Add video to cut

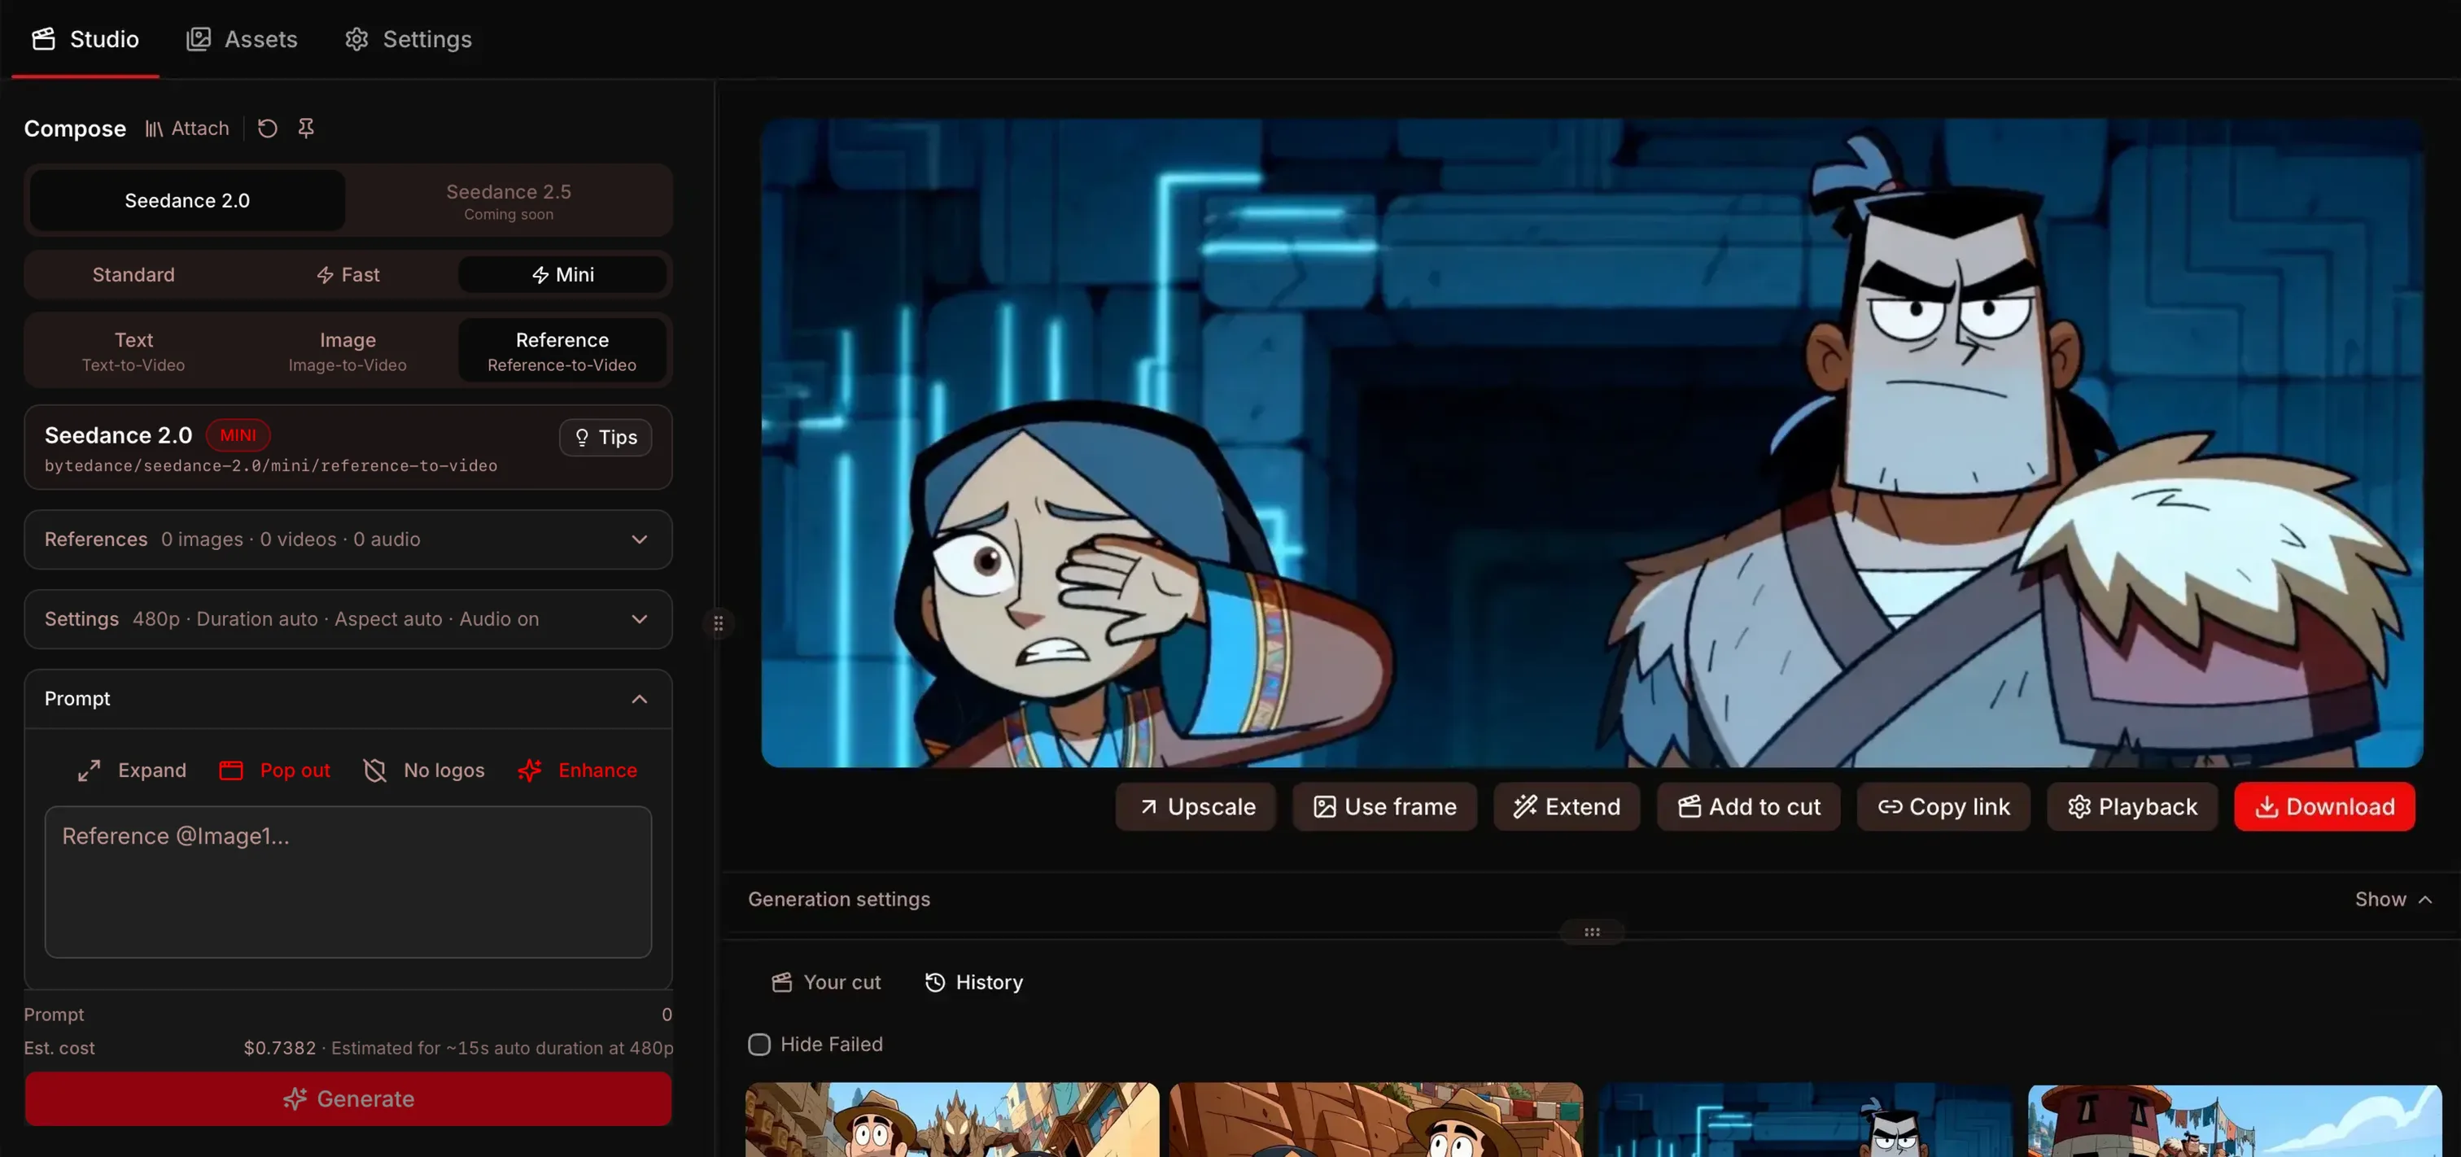point(1748,807)
